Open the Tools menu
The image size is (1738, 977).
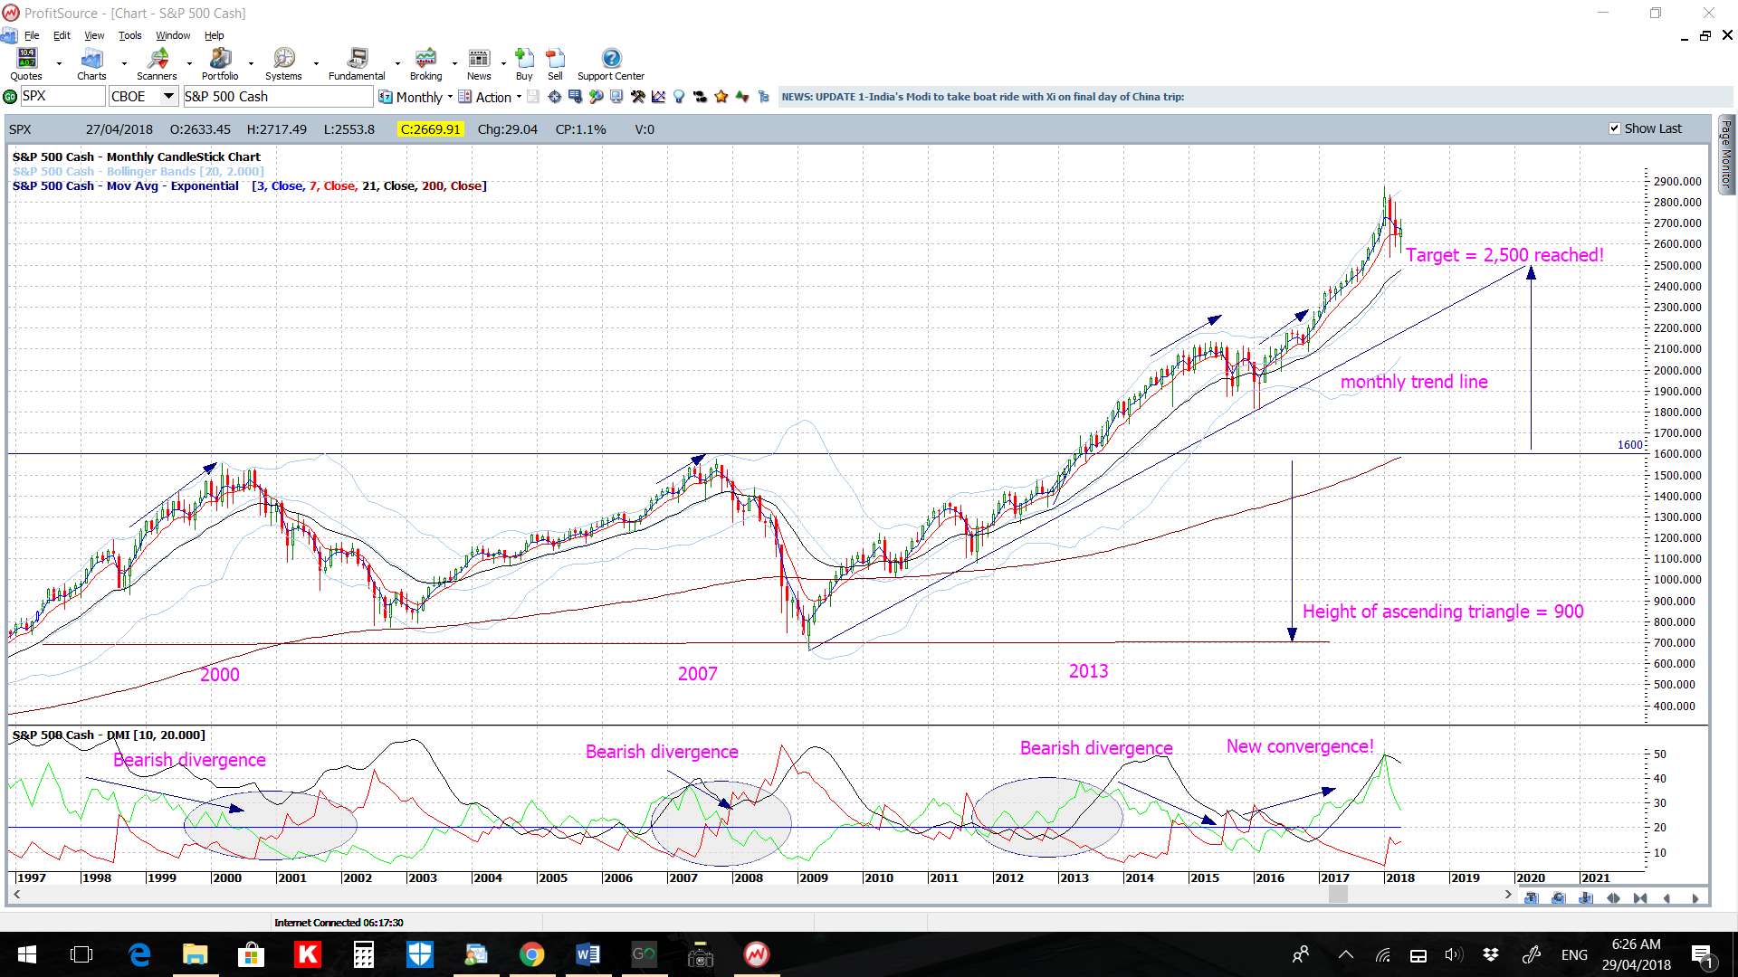click(130, 35)
